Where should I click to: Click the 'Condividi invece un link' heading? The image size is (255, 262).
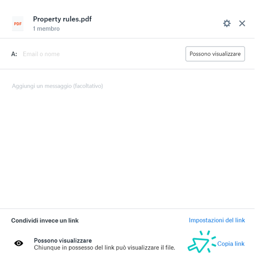(x=45, y=221)
